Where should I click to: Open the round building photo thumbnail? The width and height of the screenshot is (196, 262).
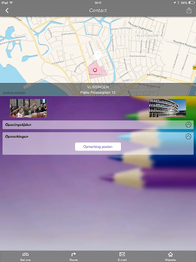167,108
